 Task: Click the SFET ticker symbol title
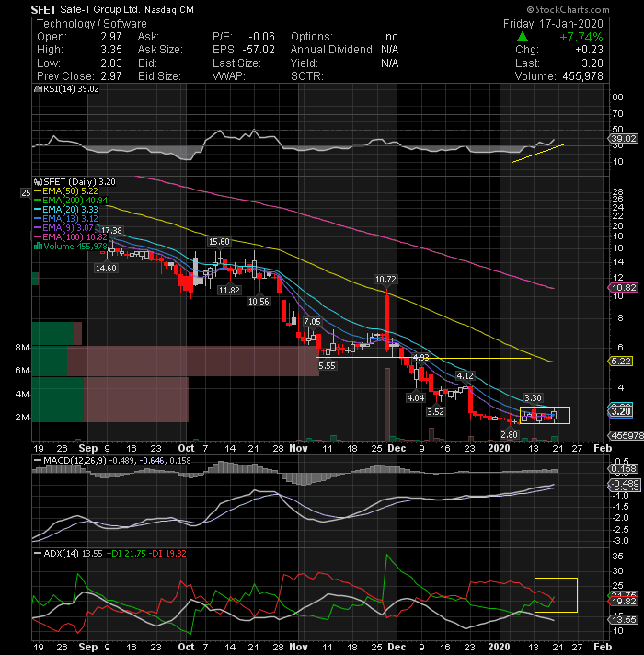tap(43, 9)
